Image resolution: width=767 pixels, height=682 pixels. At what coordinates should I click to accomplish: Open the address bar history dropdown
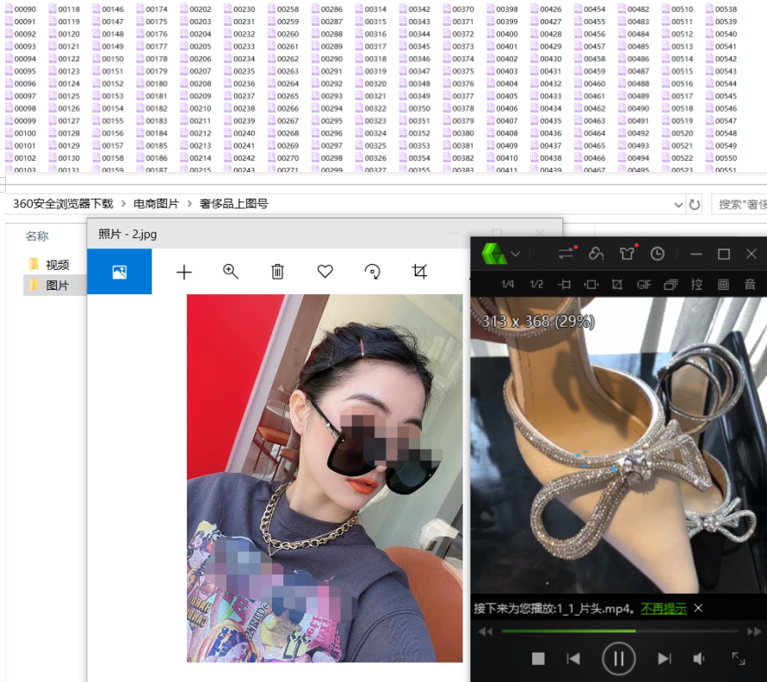pyautogui.click(x=680, y=205)
